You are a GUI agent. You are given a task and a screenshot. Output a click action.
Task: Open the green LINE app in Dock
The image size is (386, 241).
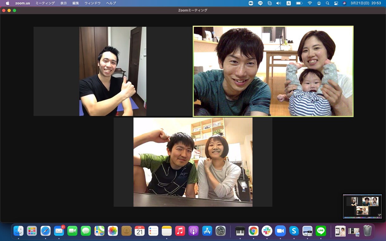(x=321, y=231)
